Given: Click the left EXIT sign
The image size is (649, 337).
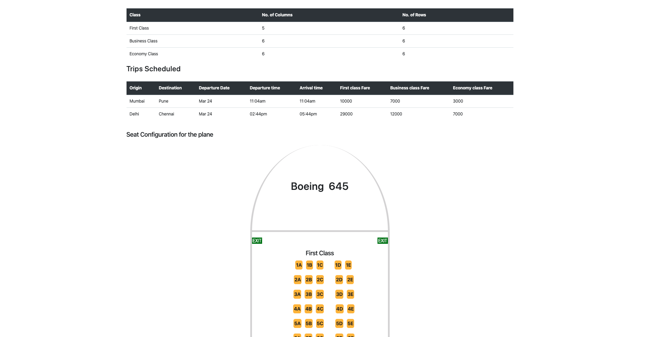Looking at the screenshot, I should tap(257, 240).
